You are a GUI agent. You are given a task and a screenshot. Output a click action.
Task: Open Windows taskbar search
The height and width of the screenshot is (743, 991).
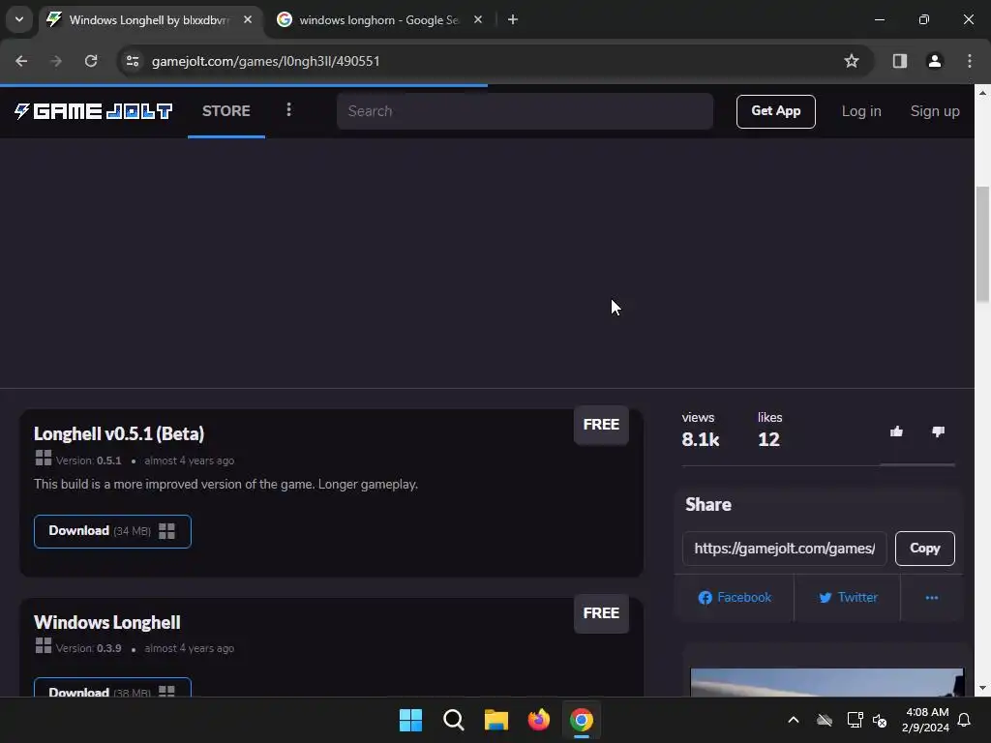[453, 720]
